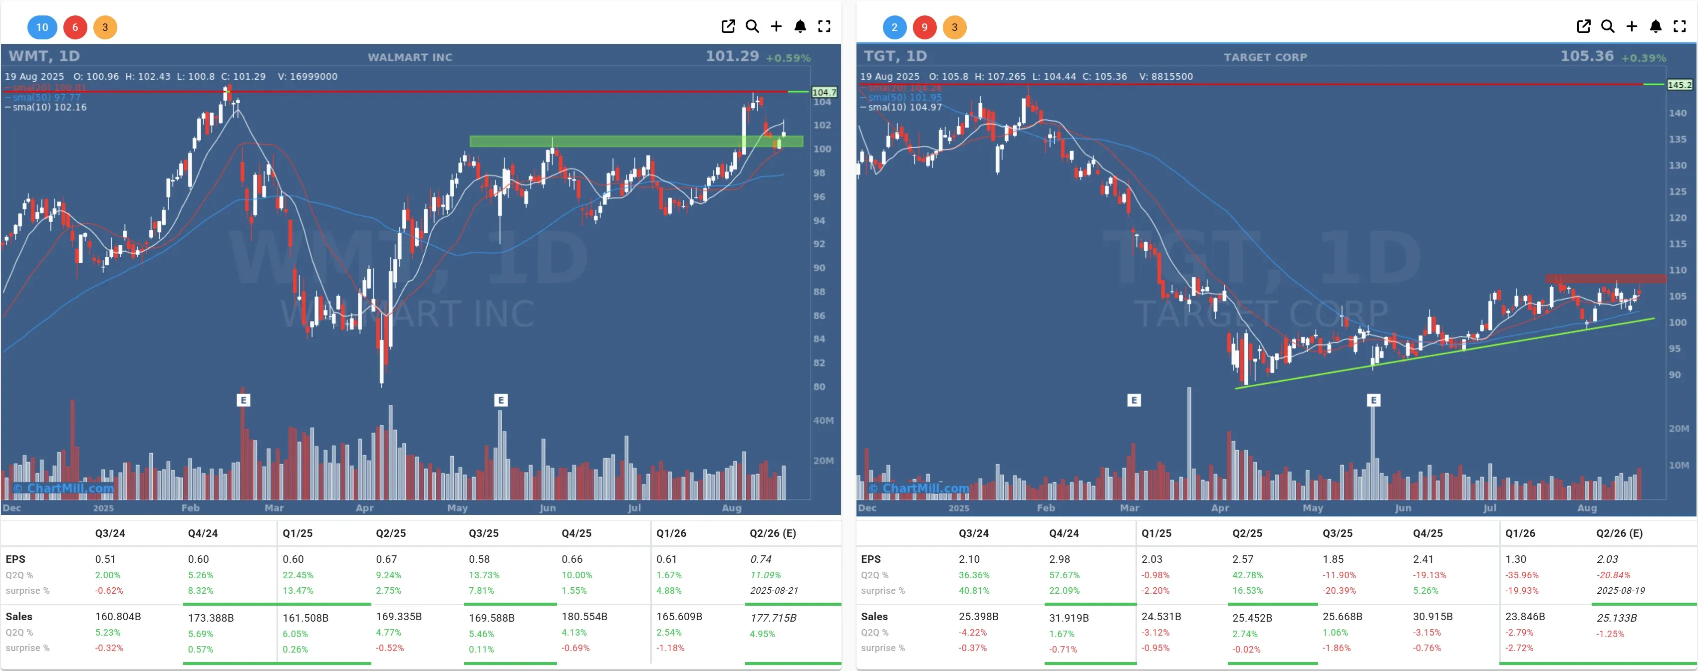Select Q3/24 column header in WMT table
The height and width of the screenshot is (671, 1698).
(110, 533)
